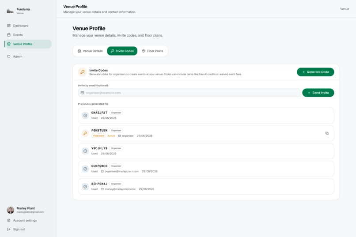Click the Venue label in top-right corner
Screen dimensions: 356x237
[344, 9]
